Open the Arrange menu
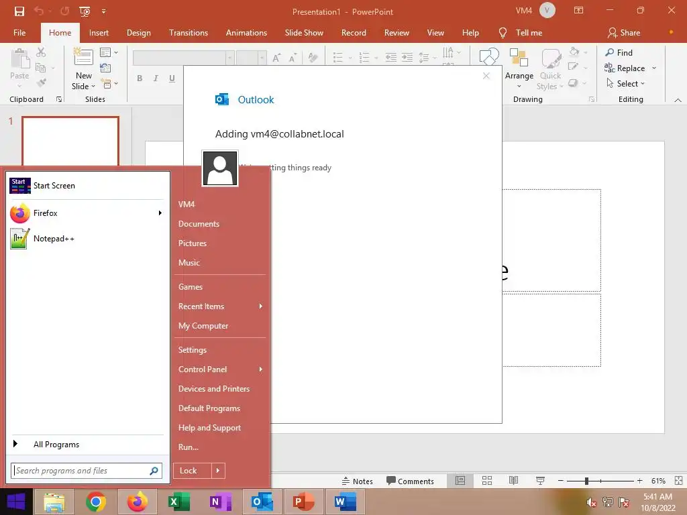The image size is (687, 515). [x=519, y=68]
